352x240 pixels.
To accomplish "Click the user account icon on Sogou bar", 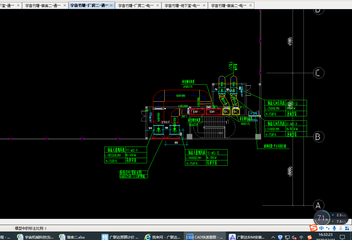I will click(x=341, y=228).
